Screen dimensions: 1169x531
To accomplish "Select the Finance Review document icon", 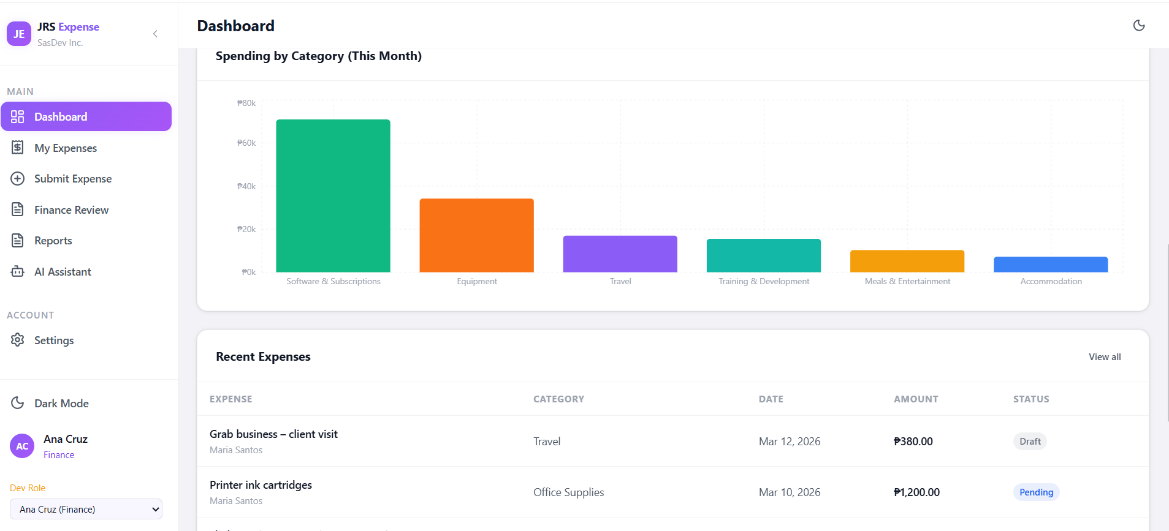I will (x=18, y=209).
